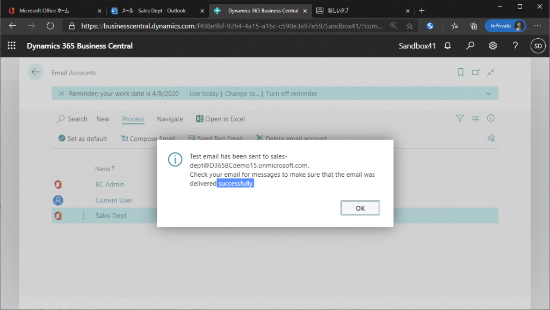Open the FactBox information pane icon
550x310 pixels.
tap(491, 118)
